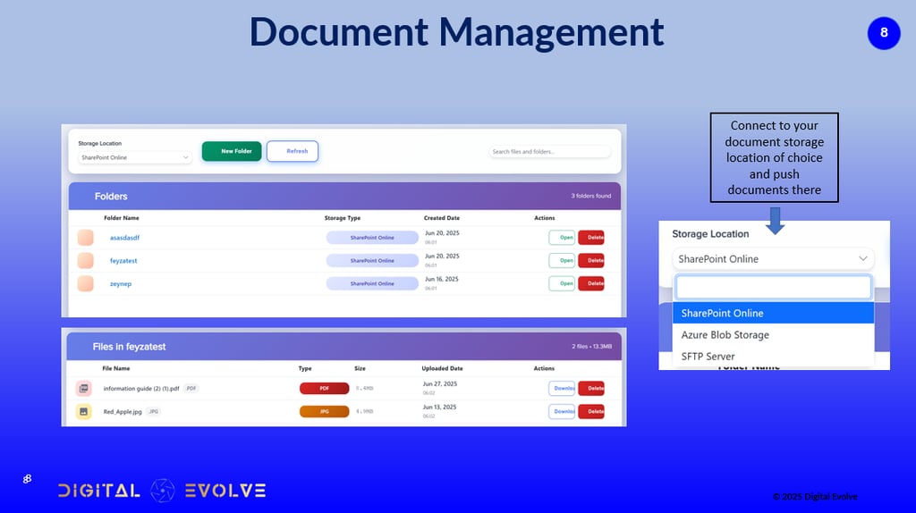The height and width of the screenshot is (513, 916).
Task: Click the SharePoint Online badge for zeynep
Action: pyautogui.click(x=372, y=283)
